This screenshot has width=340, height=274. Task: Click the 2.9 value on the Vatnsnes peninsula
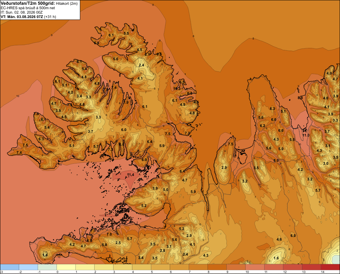coord(224,167)
